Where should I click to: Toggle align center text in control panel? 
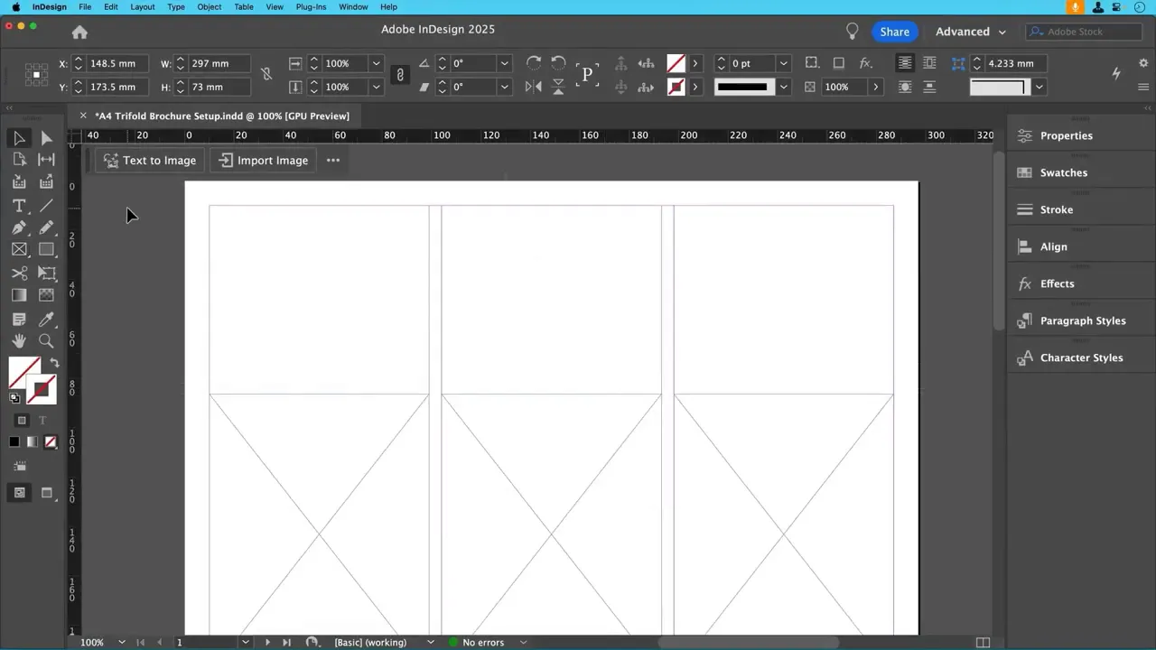(930, 63)
